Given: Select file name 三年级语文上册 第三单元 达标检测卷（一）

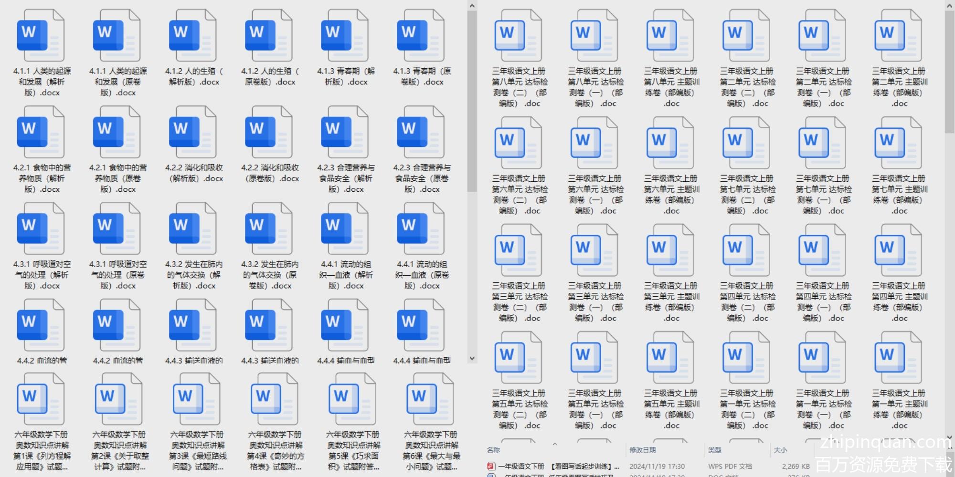Looking at the screenshot, I should tap(595, 302).
